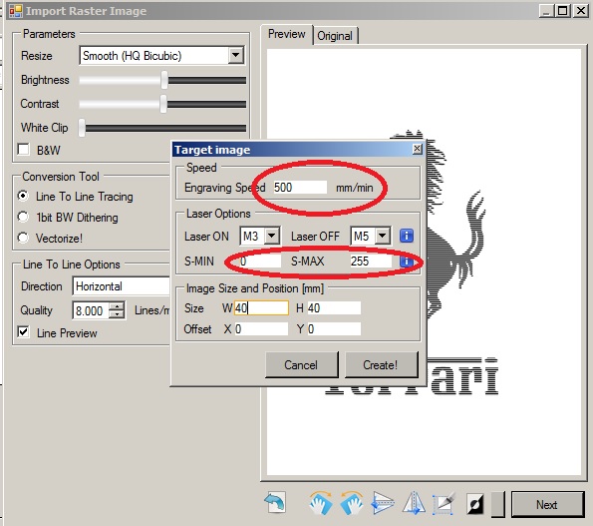Open the Laser ON M3 dropdown

pyautogui.click(x=271, y=236)
